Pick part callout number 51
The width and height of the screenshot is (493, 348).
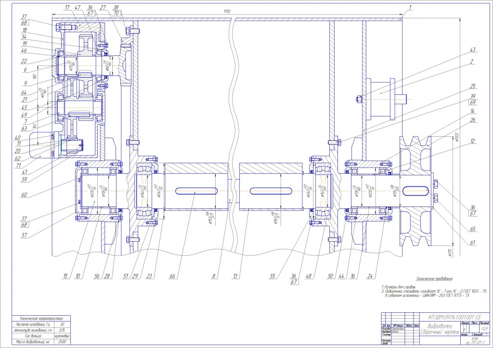tap(126, 276)
